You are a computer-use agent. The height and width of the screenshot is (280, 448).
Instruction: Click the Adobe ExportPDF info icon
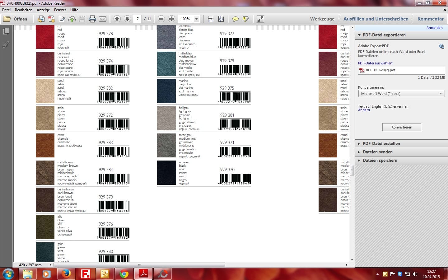441,46
